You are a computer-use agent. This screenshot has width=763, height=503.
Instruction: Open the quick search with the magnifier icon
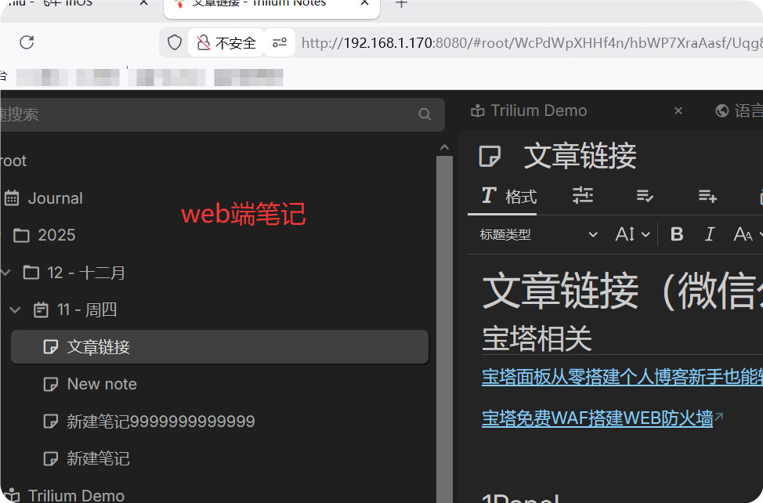tap(424, 114)
